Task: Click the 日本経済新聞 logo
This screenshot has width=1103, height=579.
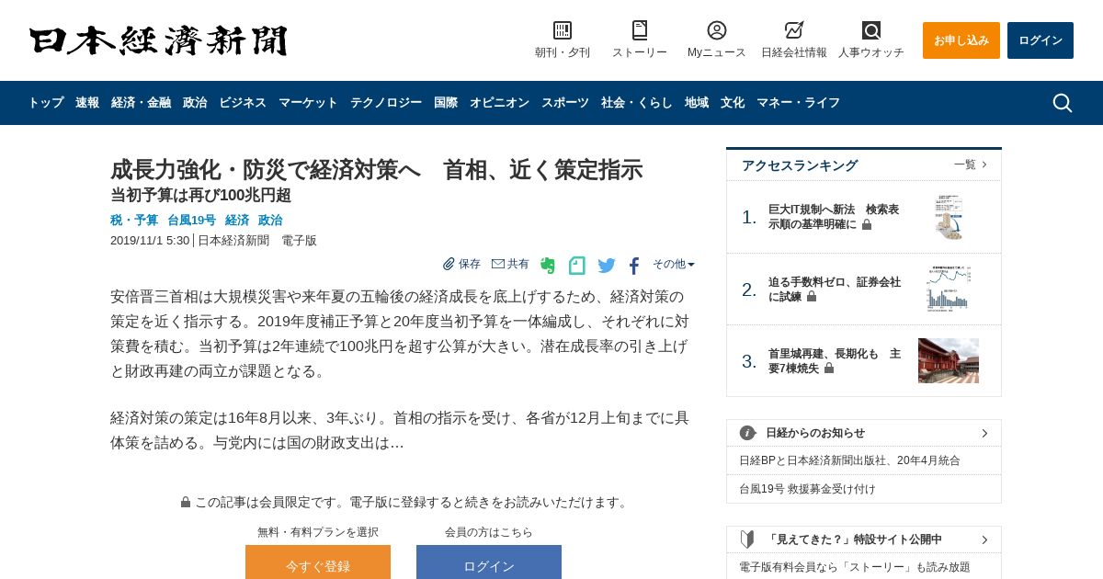Action: pyautogui.click(x=158, y=40)
